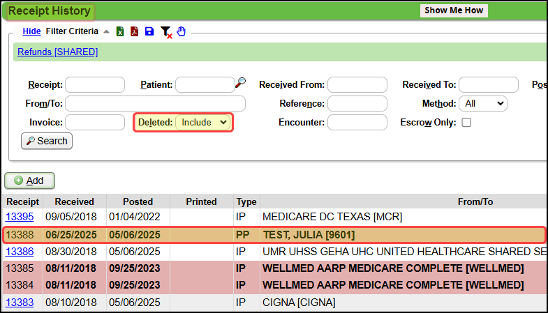Click into the Receipt input field
548x313 pixels.
pos(95,85)
